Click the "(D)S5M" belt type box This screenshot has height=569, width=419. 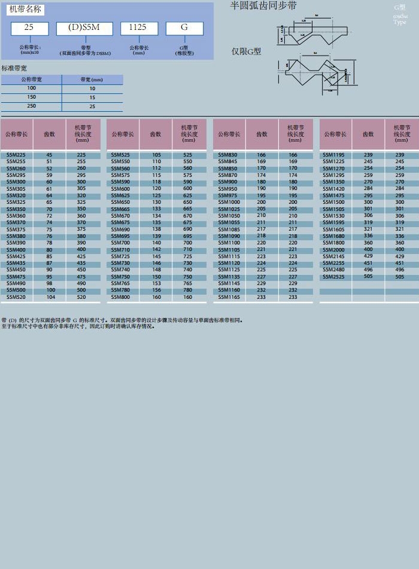pos(83,28)
